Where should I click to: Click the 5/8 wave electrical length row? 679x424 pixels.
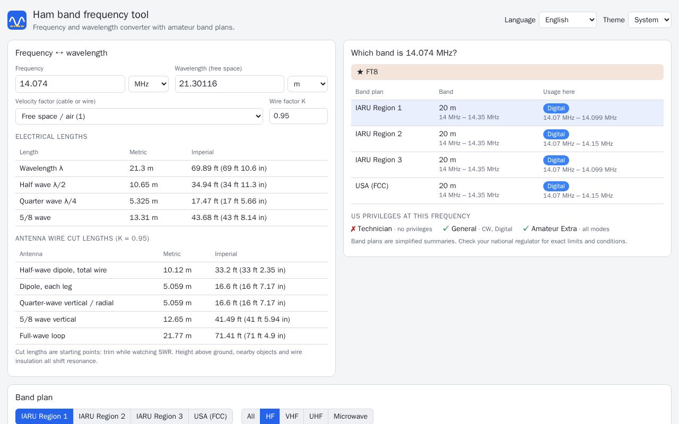click(x=171, y=218)
